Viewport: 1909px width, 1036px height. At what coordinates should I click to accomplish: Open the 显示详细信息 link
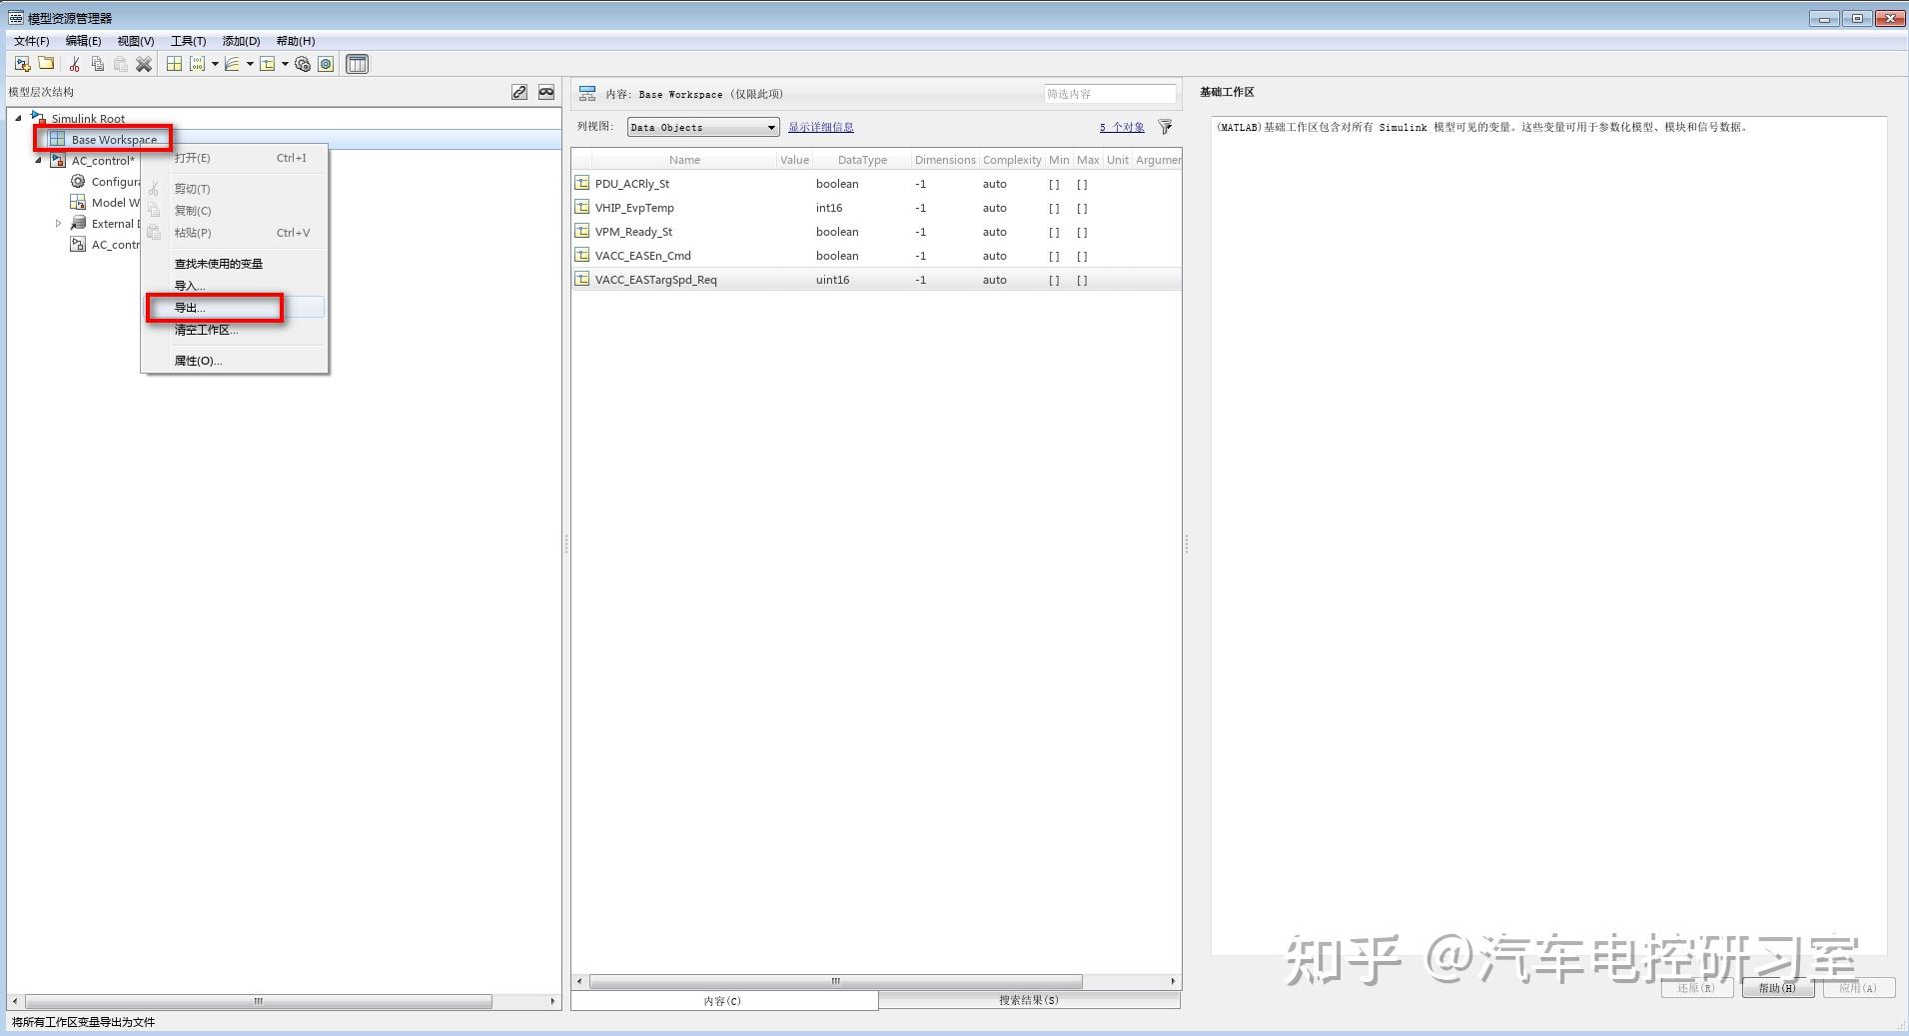tap(820, 127)
